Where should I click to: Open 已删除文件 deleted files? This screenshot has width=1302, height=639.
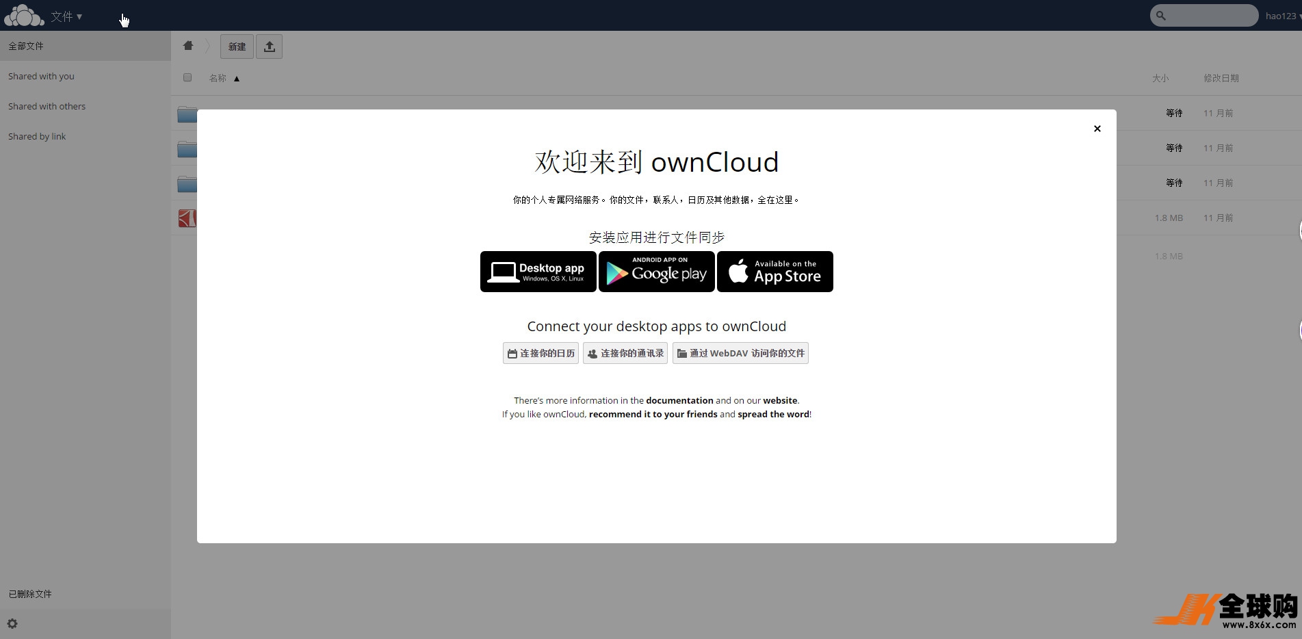86,594
